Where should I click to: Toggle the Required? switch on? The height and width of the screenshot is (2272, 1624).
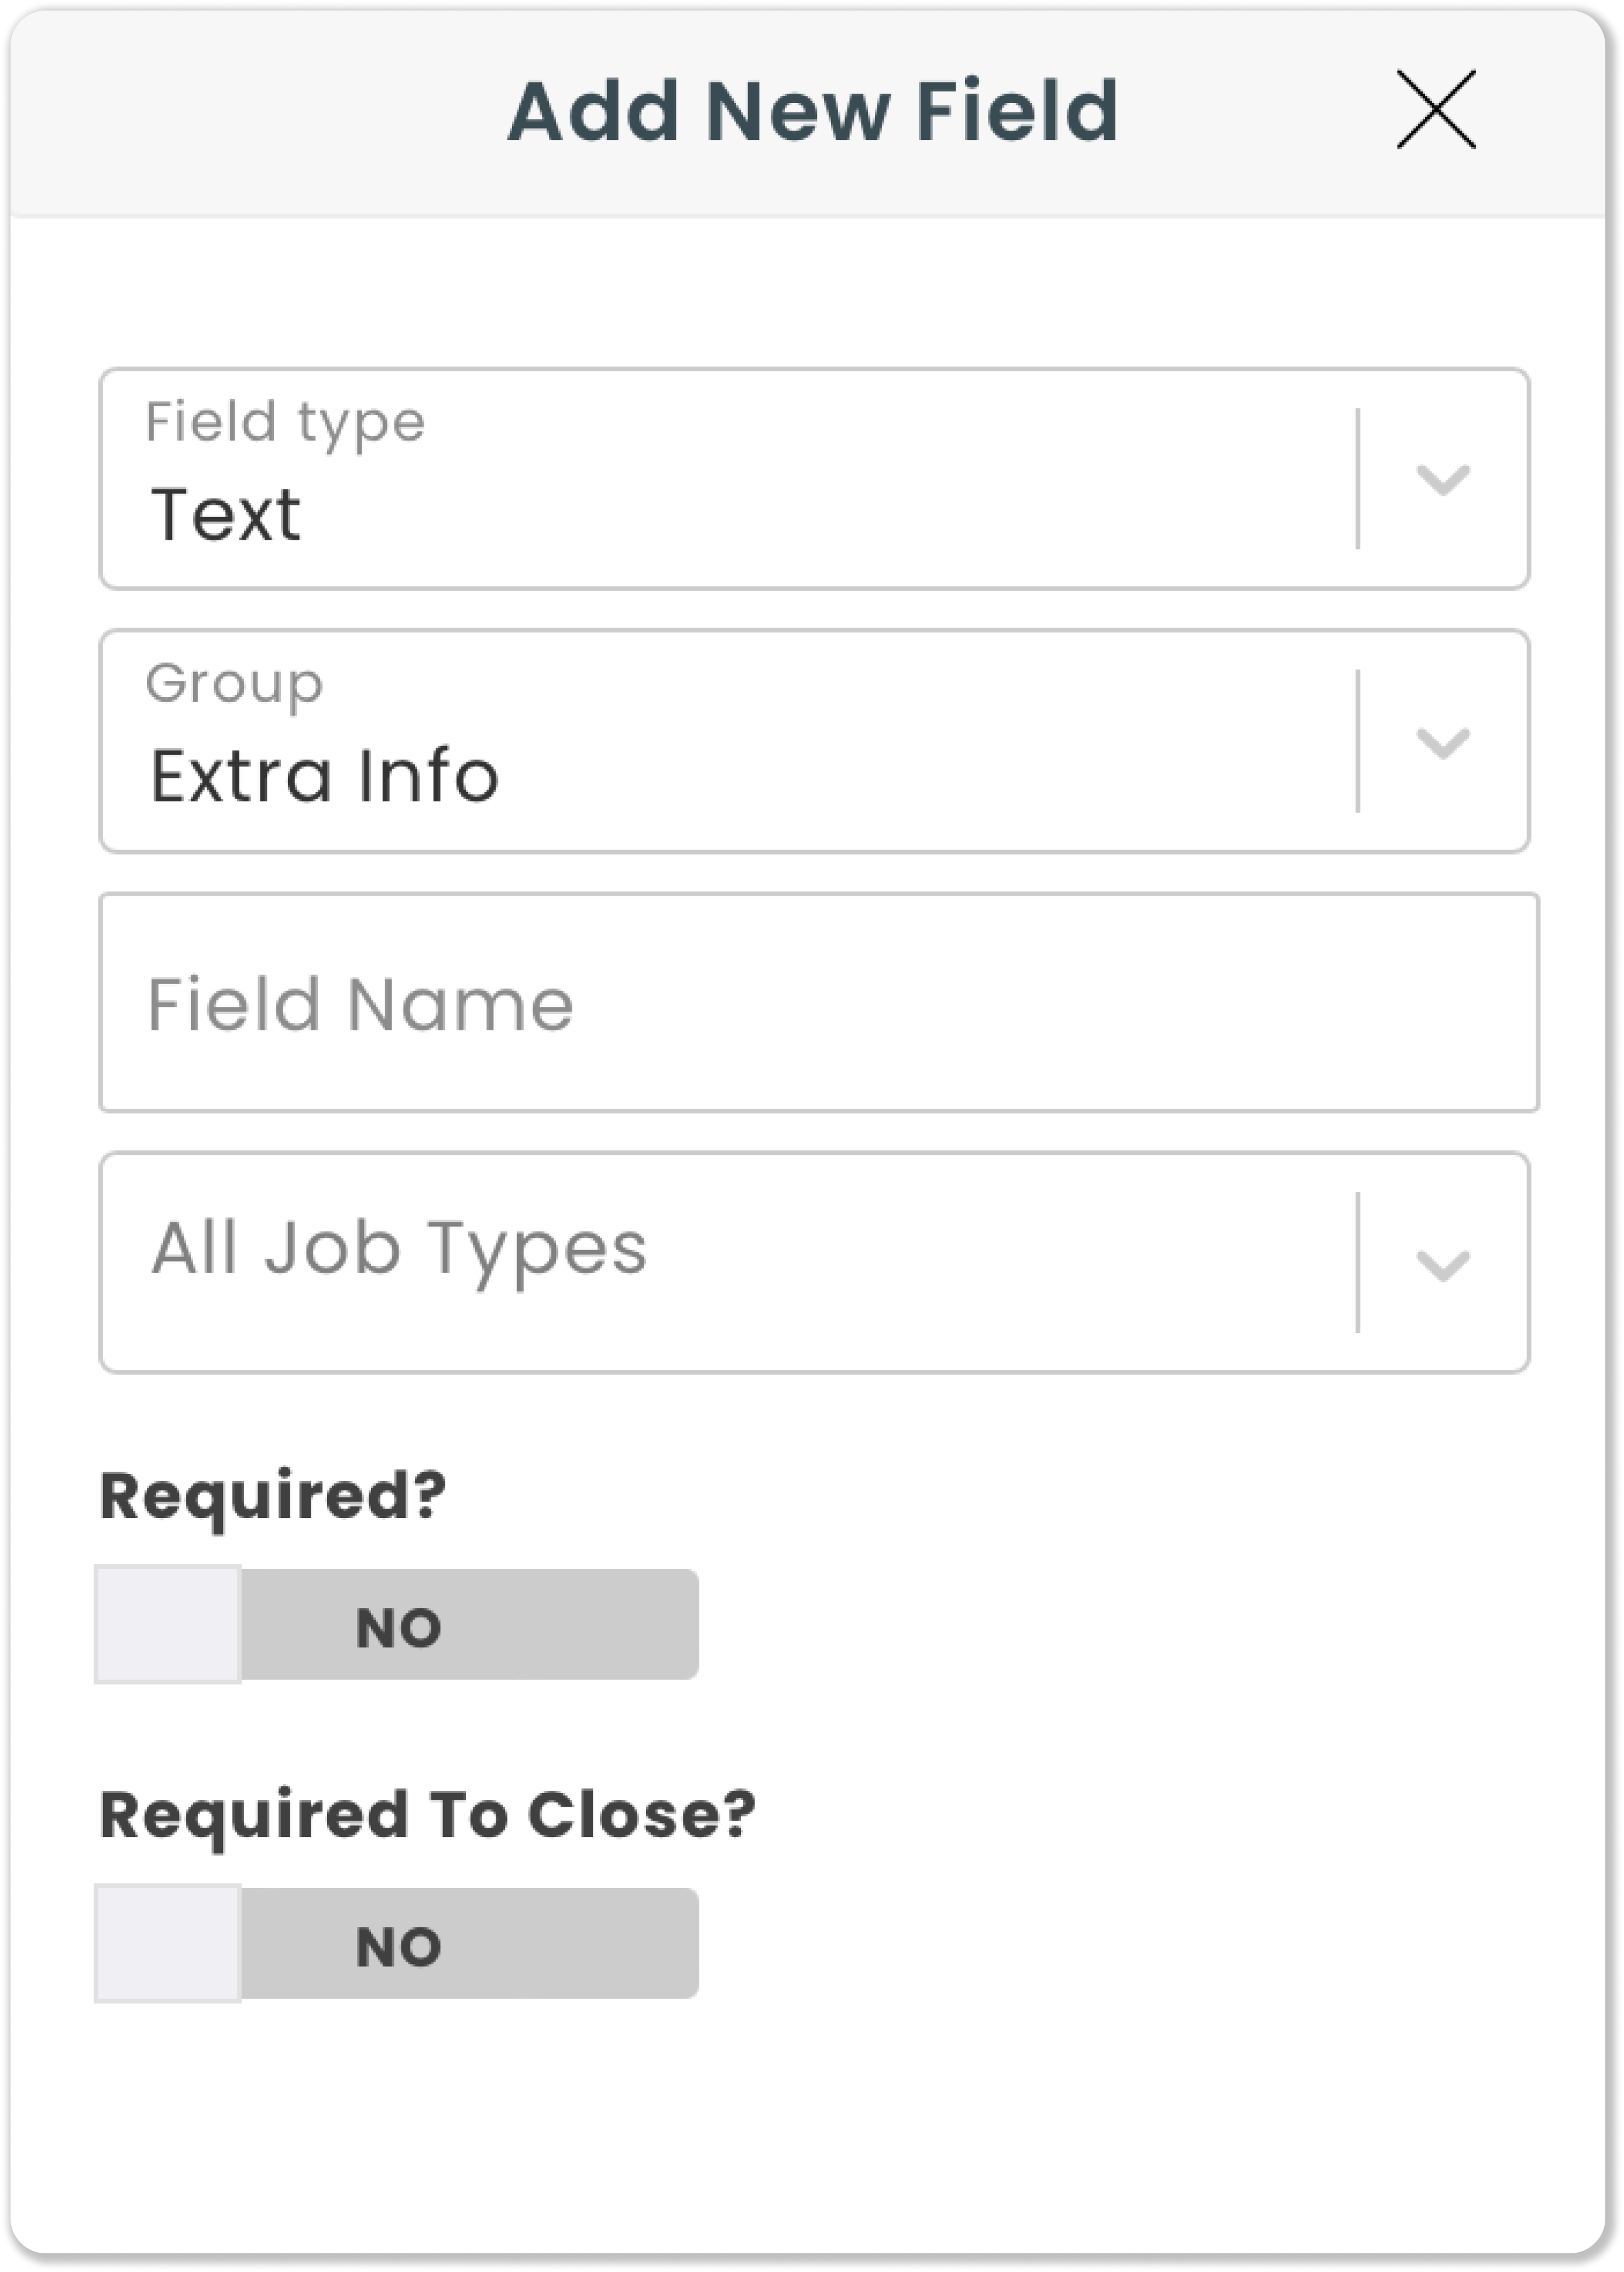[x=397, y=1625]
